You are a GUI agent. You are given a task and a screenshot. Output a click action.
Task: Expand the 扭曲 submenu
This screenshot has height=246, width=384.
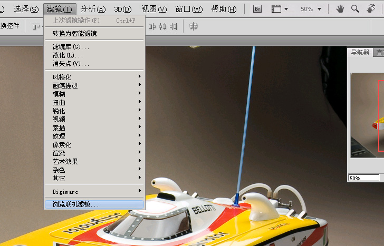point(94,103)
